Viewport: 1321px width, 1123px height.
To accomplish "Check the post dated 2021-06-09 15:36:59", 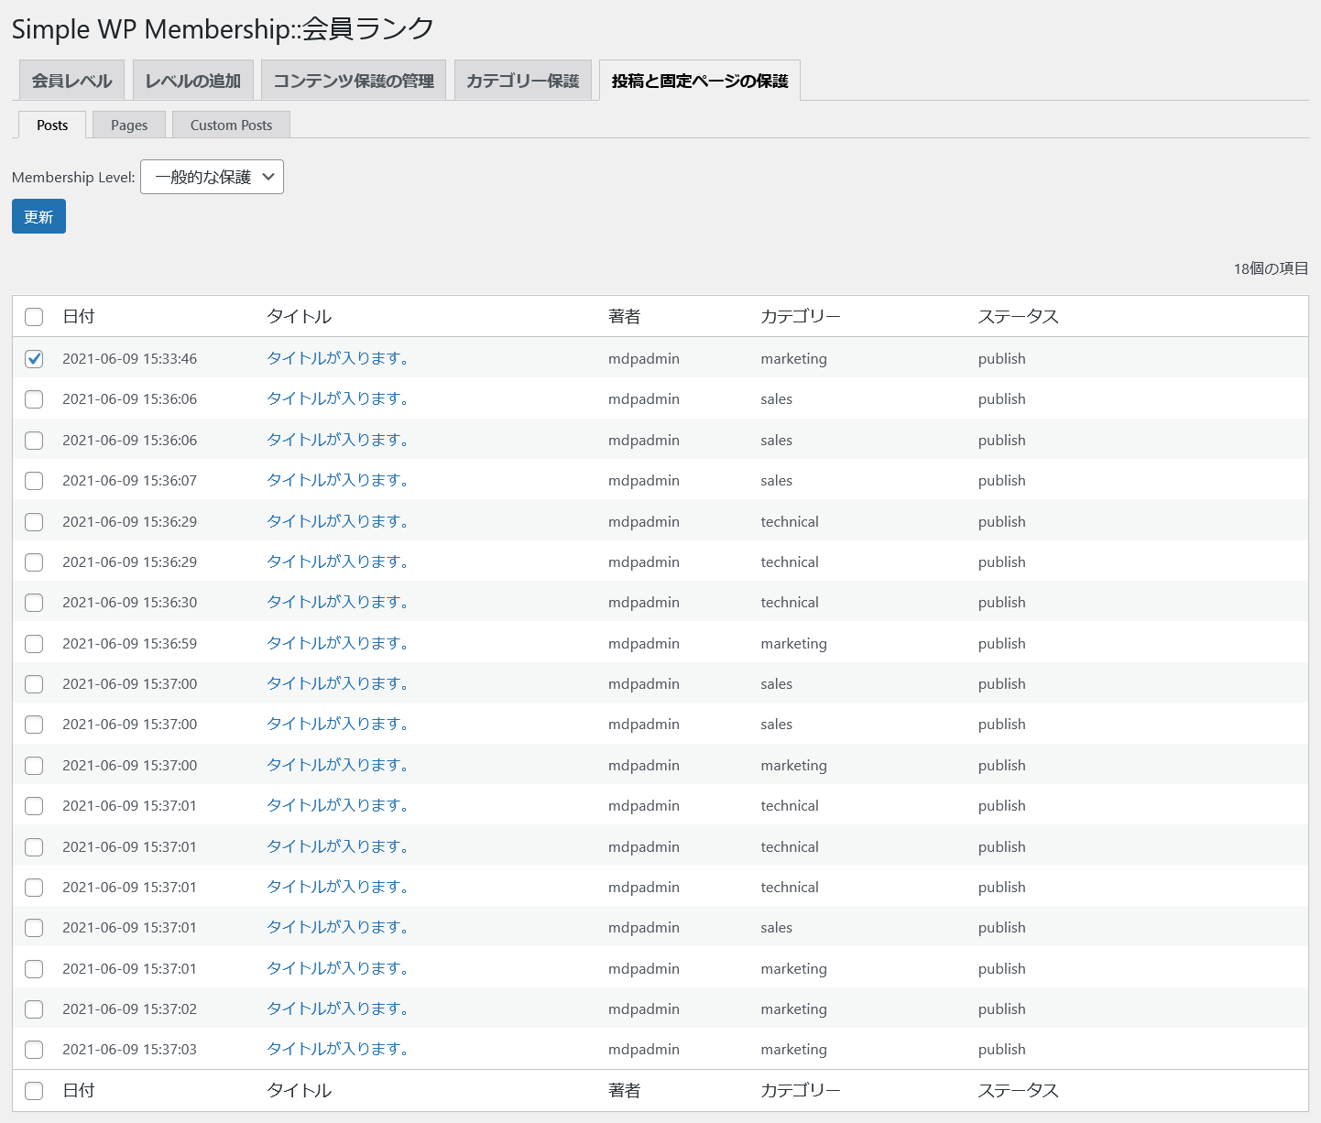I will pos(34,643).
